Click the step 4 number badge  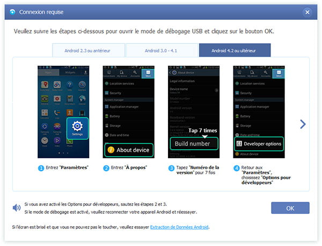[x=236, y=168]
